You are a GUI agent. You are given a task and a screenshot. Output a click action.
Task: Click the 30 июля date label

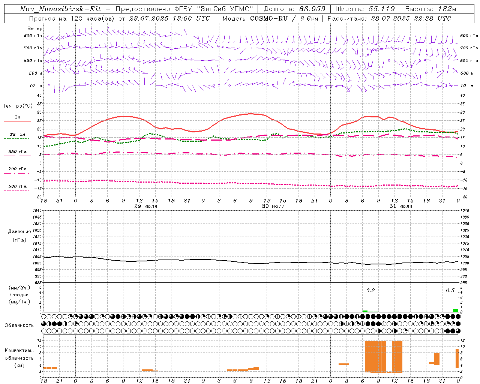pos(273,206)
